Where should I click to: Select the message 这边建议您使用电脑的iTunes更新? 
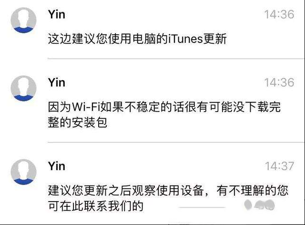137,39
